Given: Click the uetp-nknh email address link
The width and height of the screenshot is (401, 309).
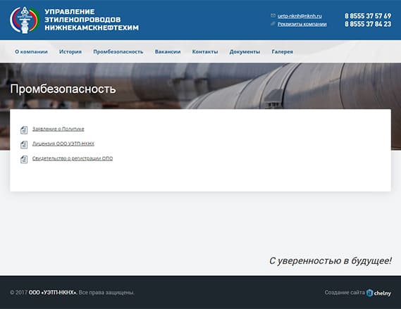Looking at the screenshot, I should [300, 15].
